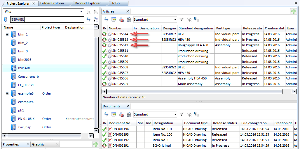Image resolution: width=300 pixels, height=149 pixels.
Task: Click the print icon in Articles toolbar
Action: (x=129, y=20)
